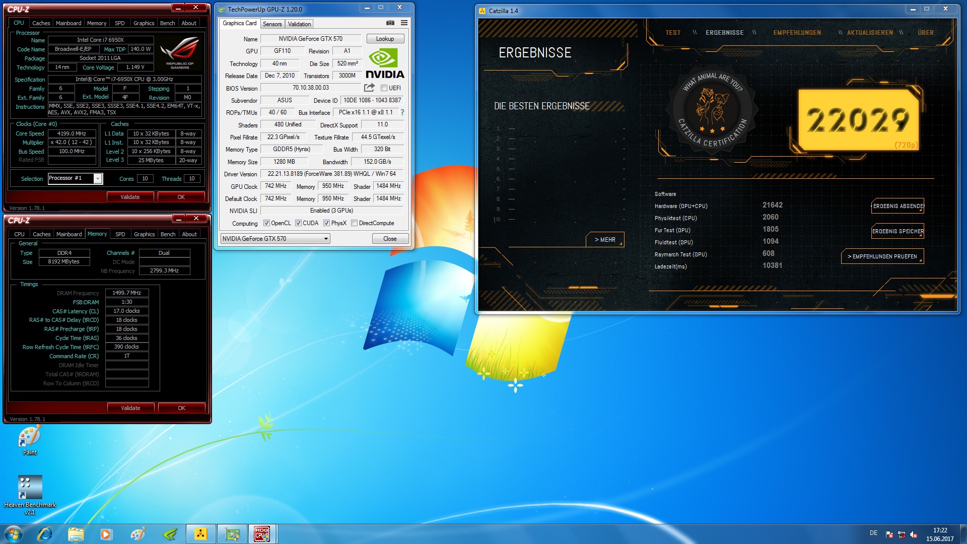Viewport: 967px width, 544px height.
Task: Click the GPU-Z title bar icon
Action: pyautogui.click(x=222, y=9)
